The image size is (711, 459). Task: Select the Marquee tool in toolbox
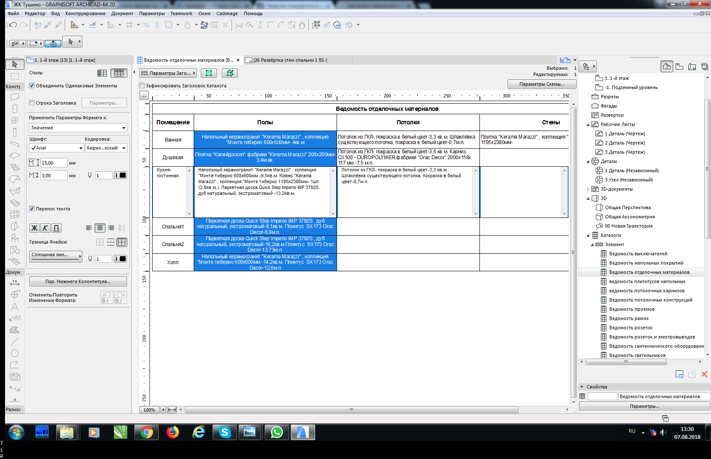click(x=15, y=76)
